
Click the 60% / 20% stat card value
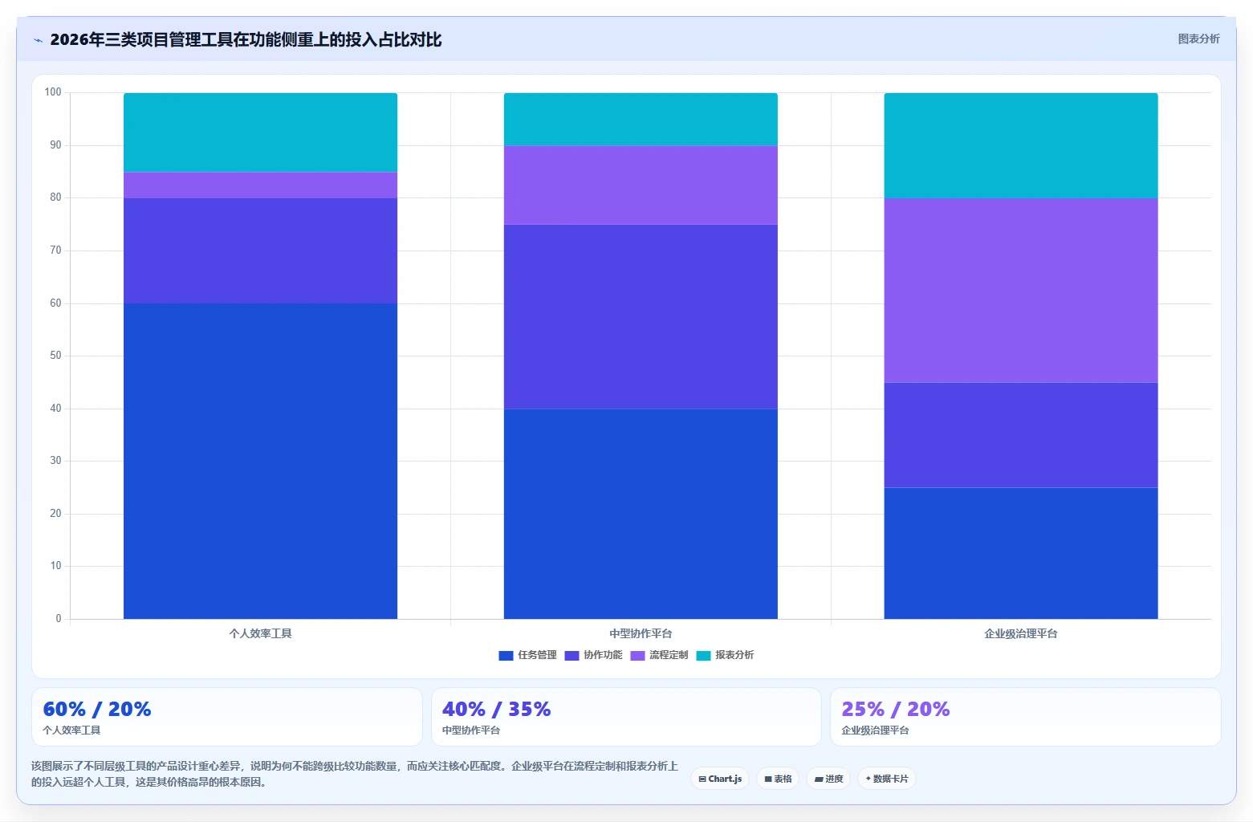pyautogui.click(x=97, y=709)
